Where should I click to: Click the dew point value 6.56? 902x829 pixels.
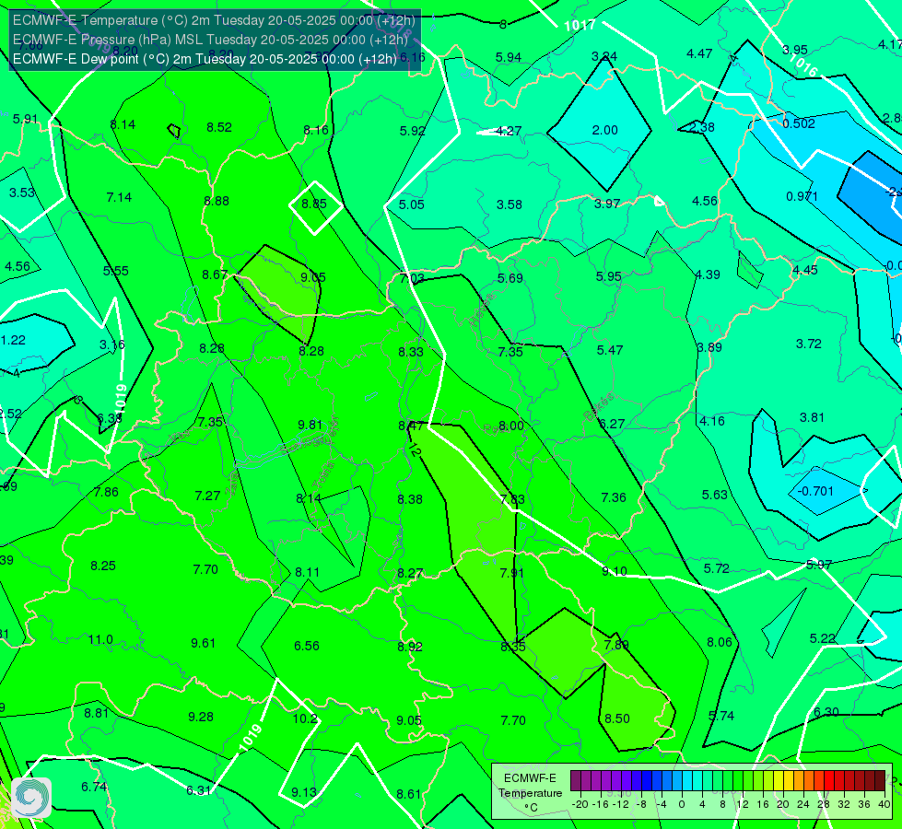(307, 646)
